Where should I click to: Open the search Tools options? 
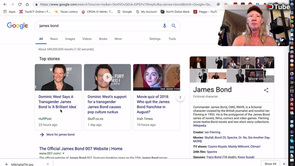click(x=172, y=39)
